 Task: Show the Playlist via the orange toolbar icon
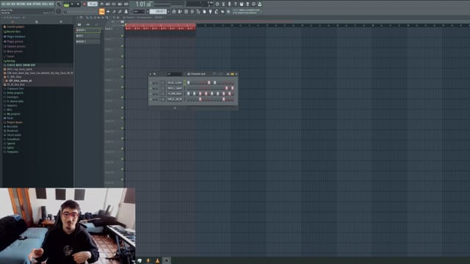[x=102, y=12]
